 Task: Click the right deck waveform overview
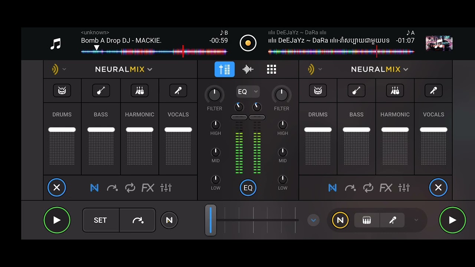tap(341, 52)
